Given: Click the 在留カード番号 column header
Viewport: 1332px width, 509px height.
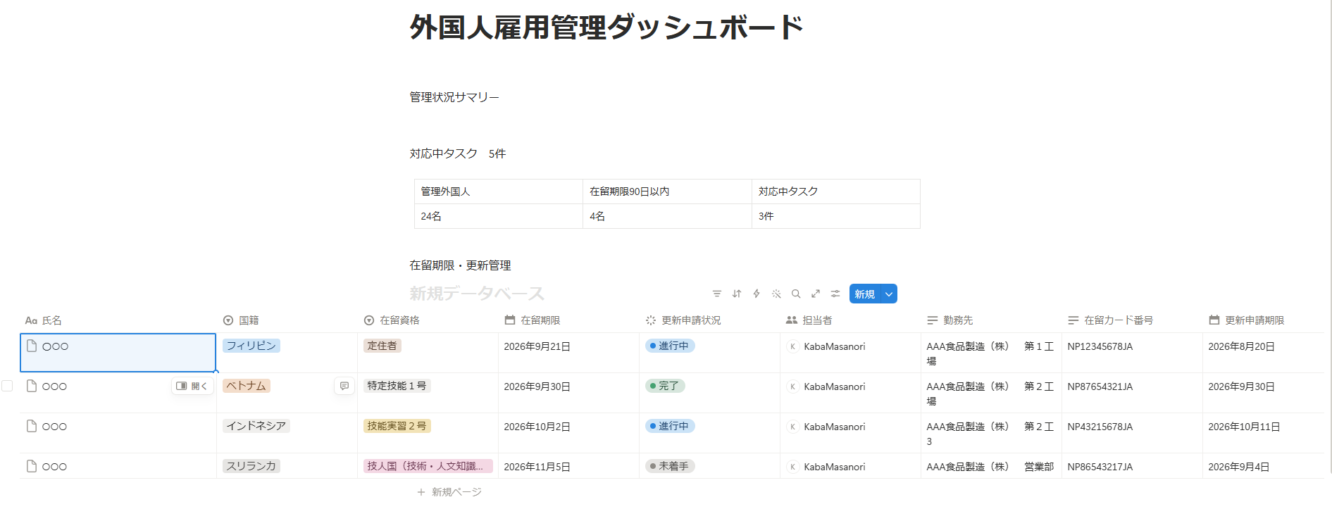Looking at the screenshot, I should click(x=1132, y=320).
